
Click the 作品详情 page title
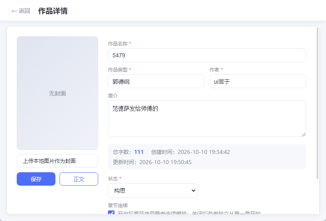pos(53,11)
